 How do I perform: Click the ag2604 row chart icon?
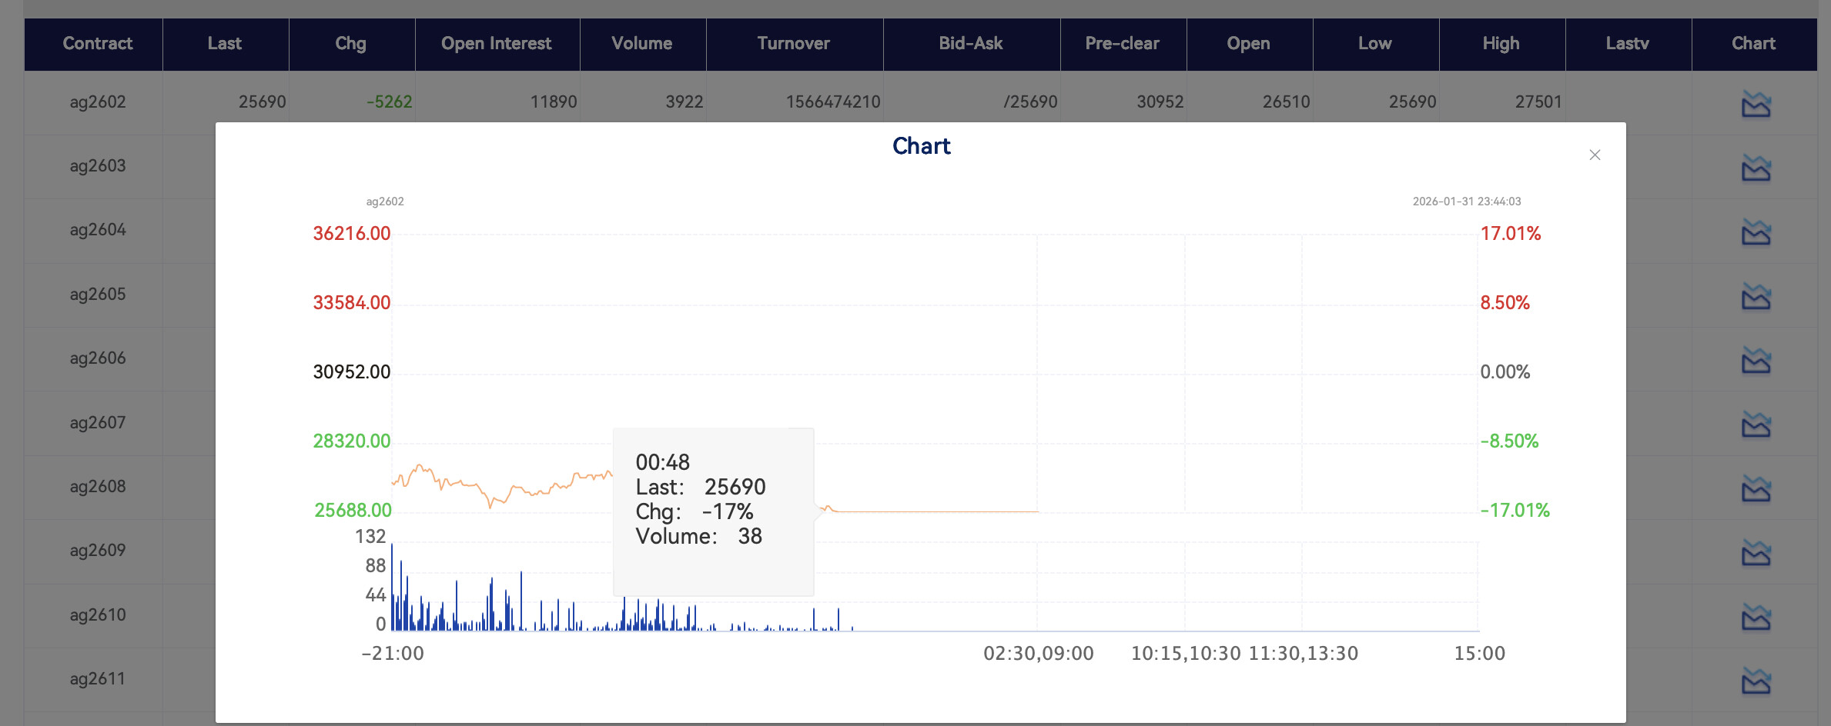(1756, 232)
